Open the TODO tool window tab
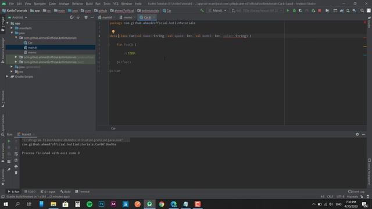Viewport: 372px width, 209px height. pyautogui.click(x=30, y=192)
